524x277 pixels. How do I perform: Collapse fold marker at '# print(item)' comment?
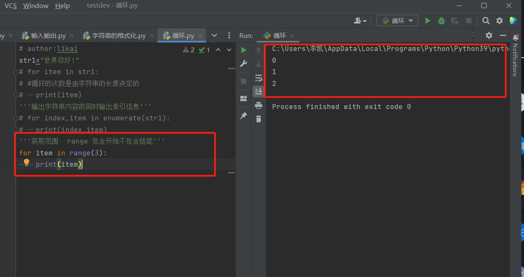click(x=16, y=95)
